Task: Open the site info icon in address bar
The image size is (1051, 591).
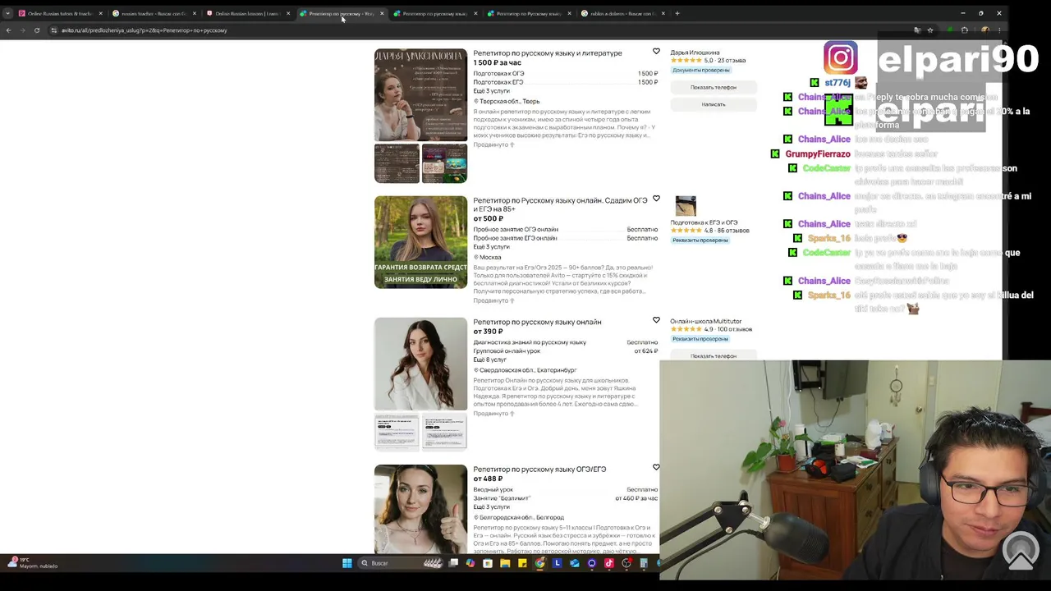Action: click(x=53, y=30)
